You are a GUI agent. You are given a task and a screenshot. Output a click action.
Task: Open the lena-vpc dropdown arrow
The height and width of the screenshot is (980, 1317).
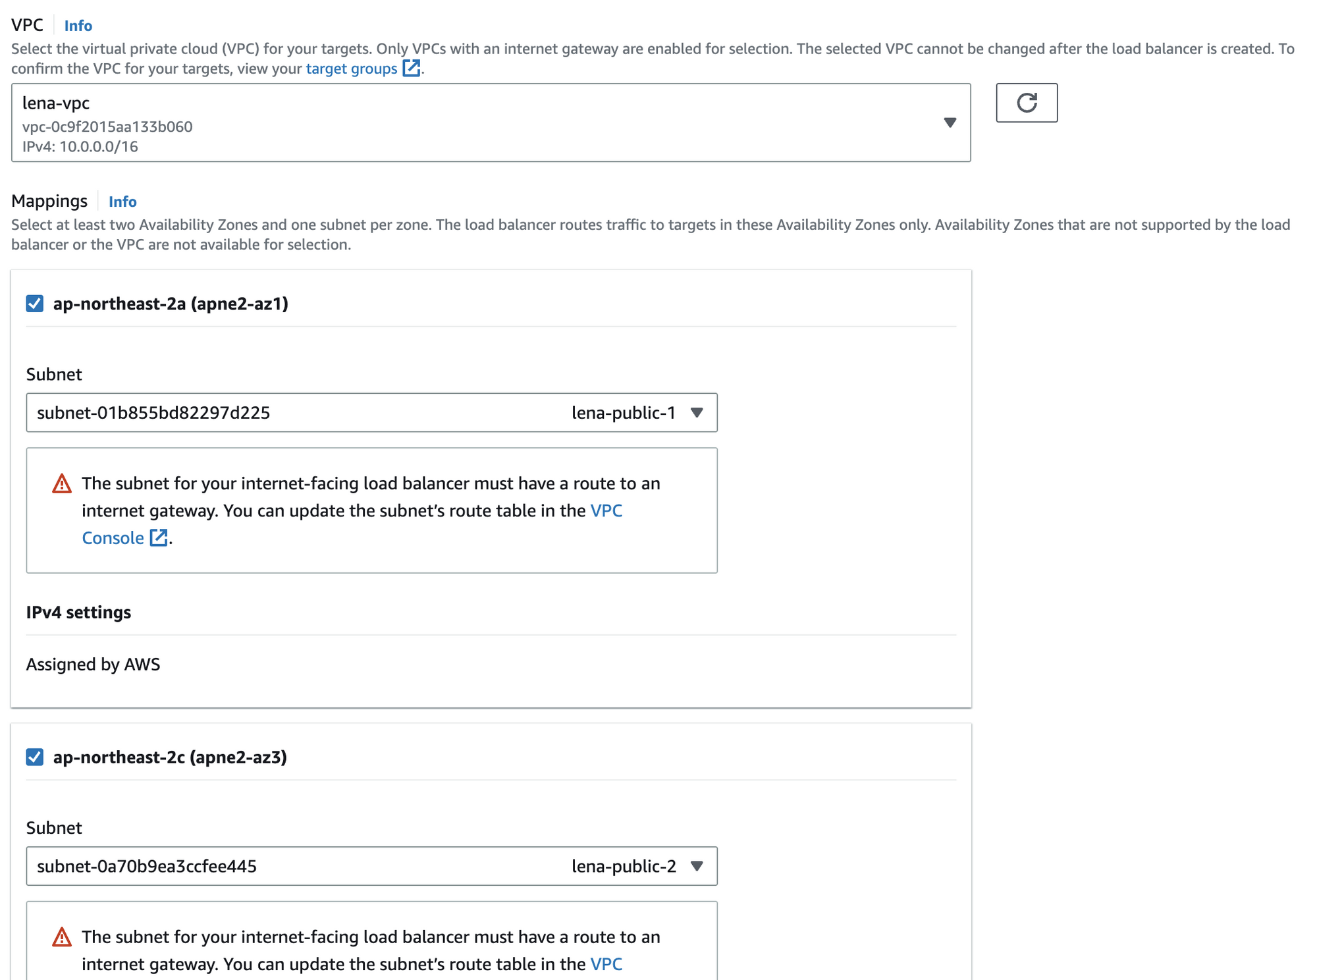[949, 122]
